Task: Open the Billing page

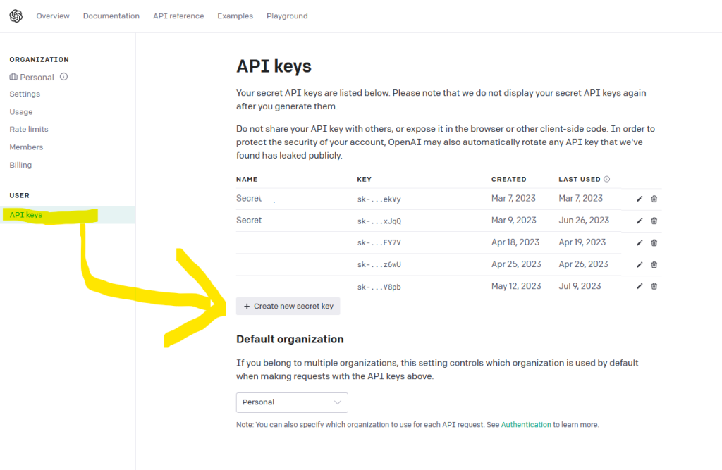Action: (20, 165)
